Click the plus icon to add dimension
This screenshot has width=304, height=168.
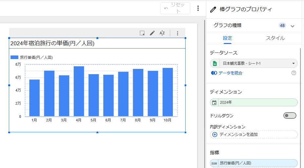pyautogui.click(x=215, y=135)
